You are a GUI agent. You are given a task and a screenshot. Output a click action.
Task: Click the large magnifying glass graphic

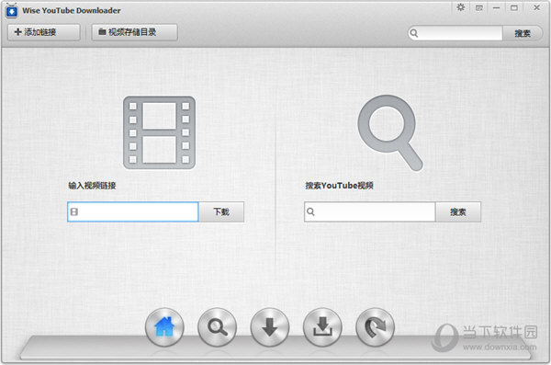coord(390,132)
